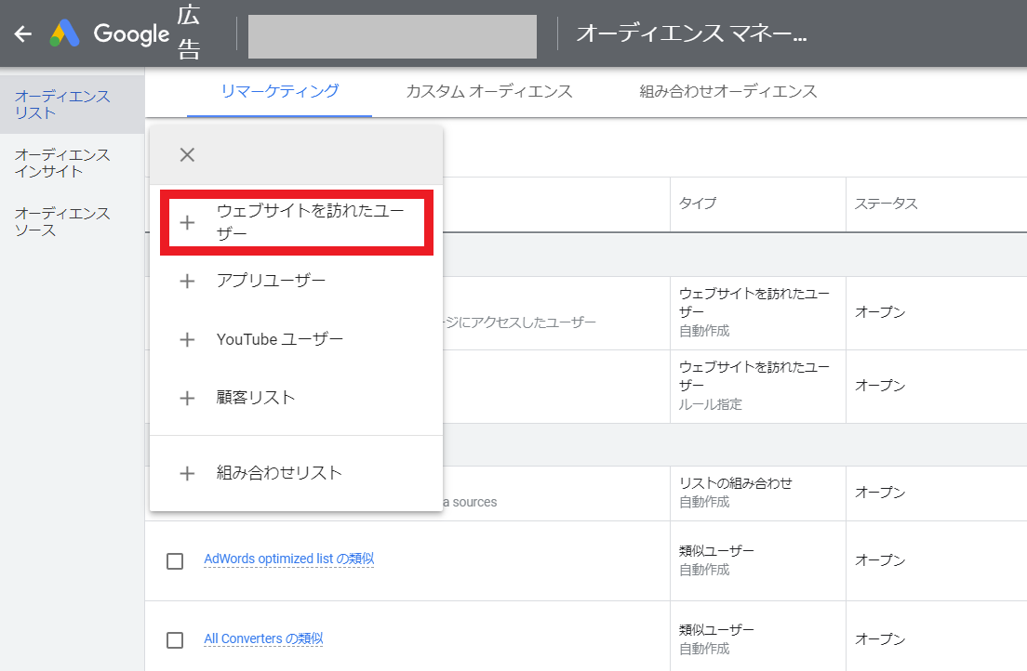Open 組み合わせオーディエンス tab
1027x671 pixels.
pyautogui.click(x=728, y=91)
